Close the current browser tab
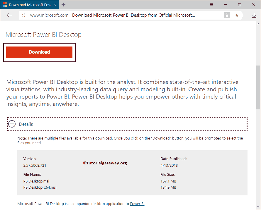This screenshot has width=261, height=210. pyautogui.click(x=55, y=5)
